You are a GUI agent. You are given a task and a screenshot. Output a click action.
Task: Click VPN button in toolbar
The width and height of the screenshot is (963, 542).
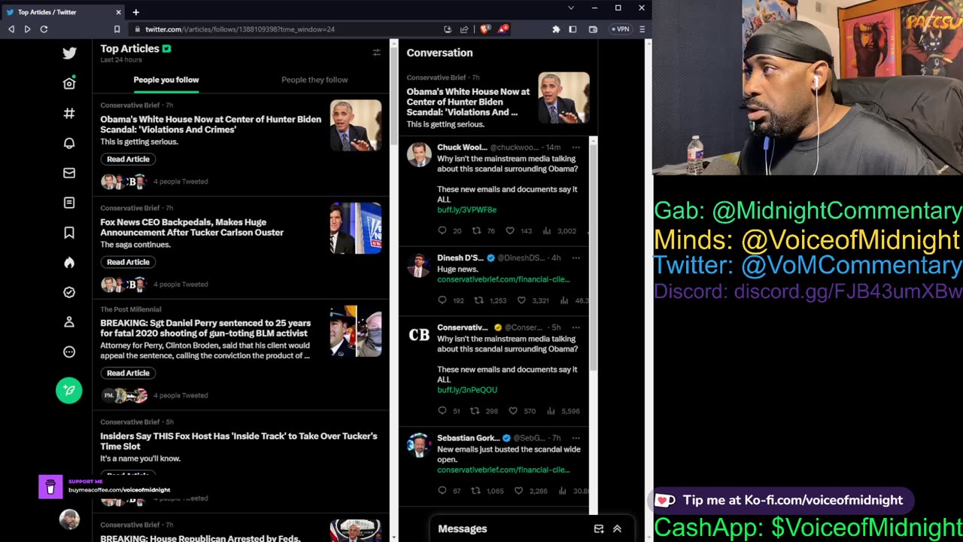coord(621,29)
